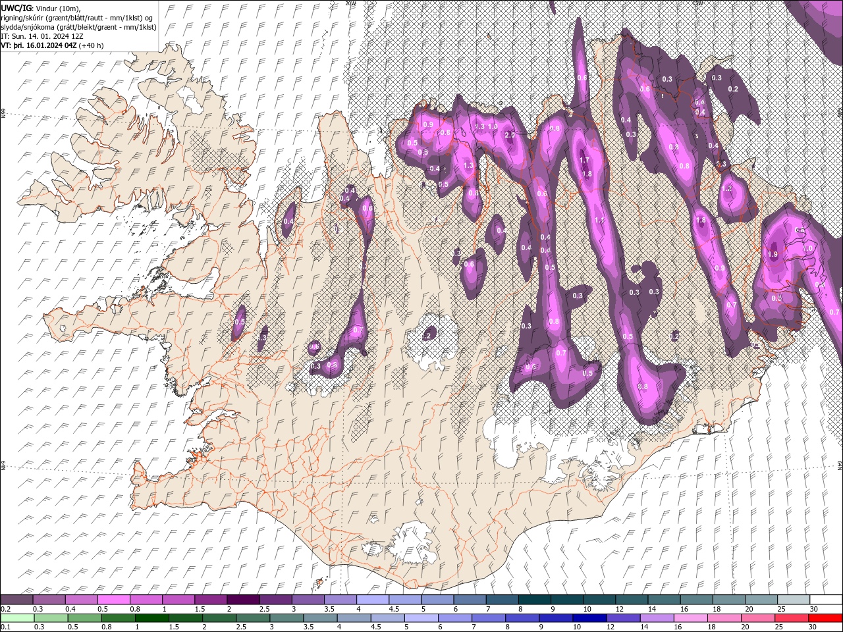Click the '2.0' snowfall value on the map
The height and width of the screenshot is (632, 843).
tap(509, 135)
